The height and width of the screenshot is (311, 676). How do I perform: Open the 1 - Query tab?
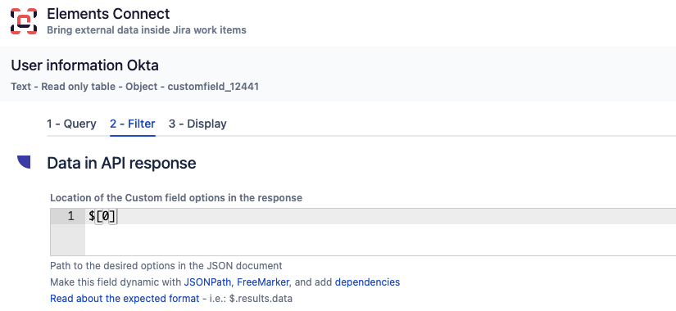coord(71,124)
